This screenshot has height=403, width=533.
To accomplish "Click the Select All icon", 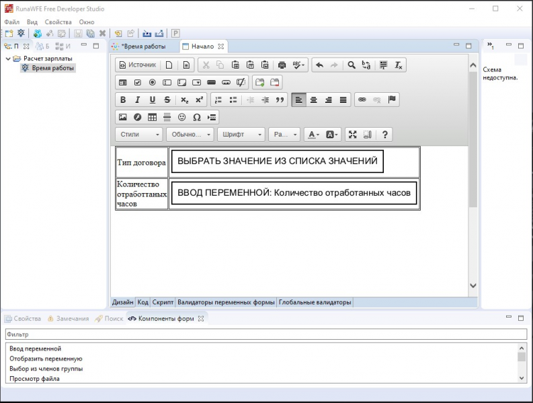I will pyautogui.click(x=383, y=65).
